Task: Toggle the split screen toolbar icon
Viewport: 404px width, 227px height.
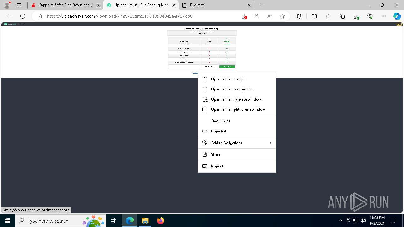Action: (314, 16)
